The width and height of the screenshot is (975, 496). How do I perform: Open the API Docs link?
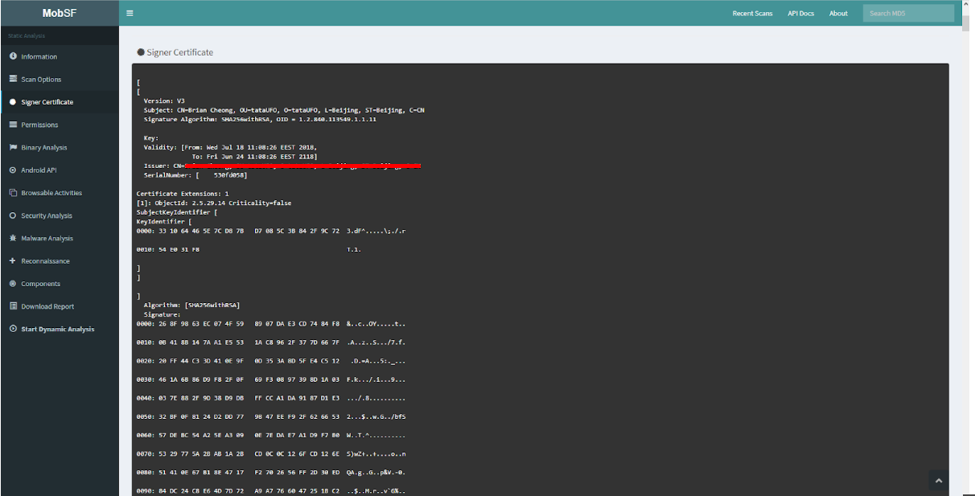pos(800,13)
